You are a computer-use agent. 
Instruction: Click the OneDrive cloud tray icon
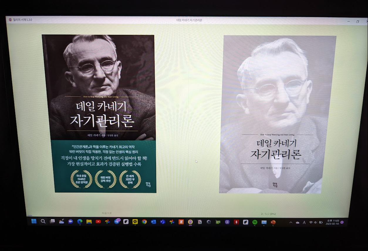[297, 223]
